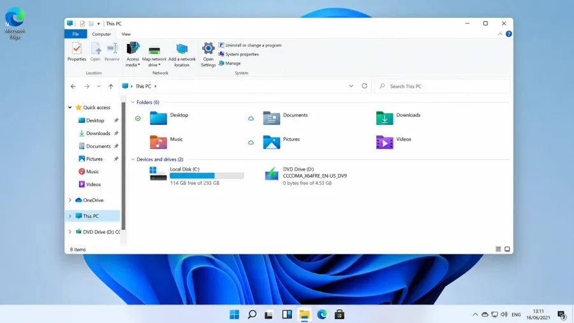Screen dimensions: 574x323
Task: Collapse the Folders (6) group
Action: 133,103
